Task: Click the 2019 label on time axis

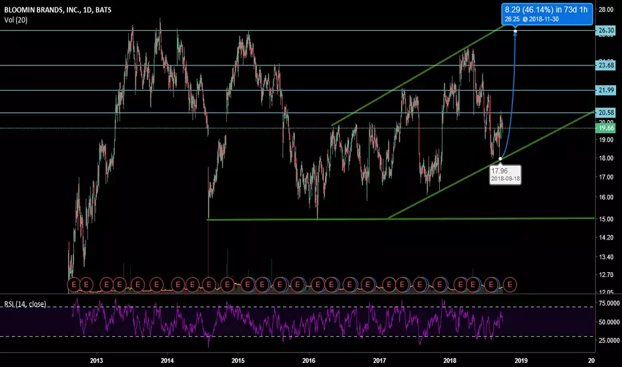Action: [x=521, y=360]
